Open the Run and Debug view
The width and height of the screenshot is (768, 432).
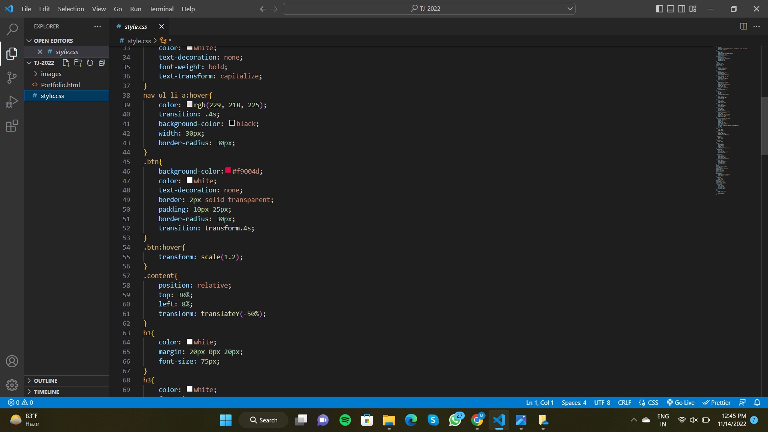[x=12, y=101]
